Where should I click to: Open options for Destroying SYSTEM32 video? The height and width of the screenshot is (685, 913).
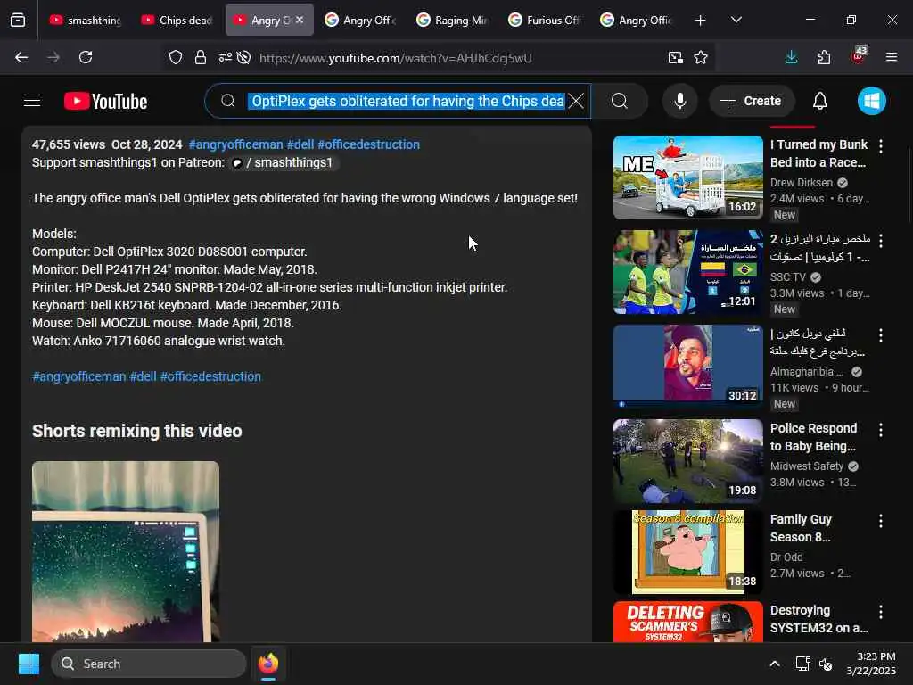tap(880, 612)
